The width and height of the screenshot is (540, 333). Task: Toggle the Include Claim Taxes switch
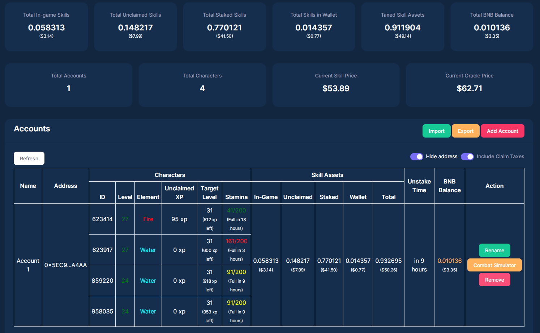(x=467, y=157)
